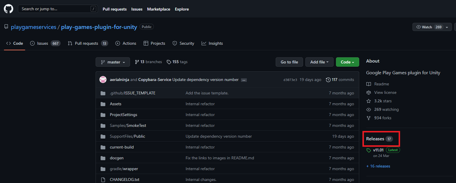Open the current-build folder
The height and width of the screenshot is (183, 456).
coord(122,147)
